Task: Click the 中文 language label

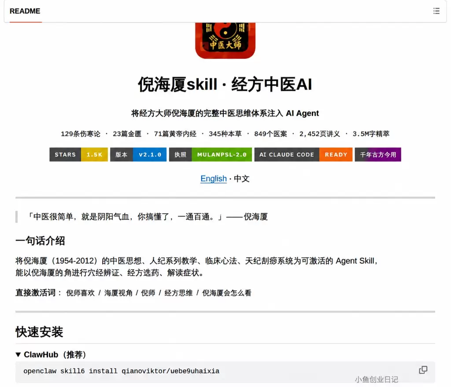Action: point(242,179)
